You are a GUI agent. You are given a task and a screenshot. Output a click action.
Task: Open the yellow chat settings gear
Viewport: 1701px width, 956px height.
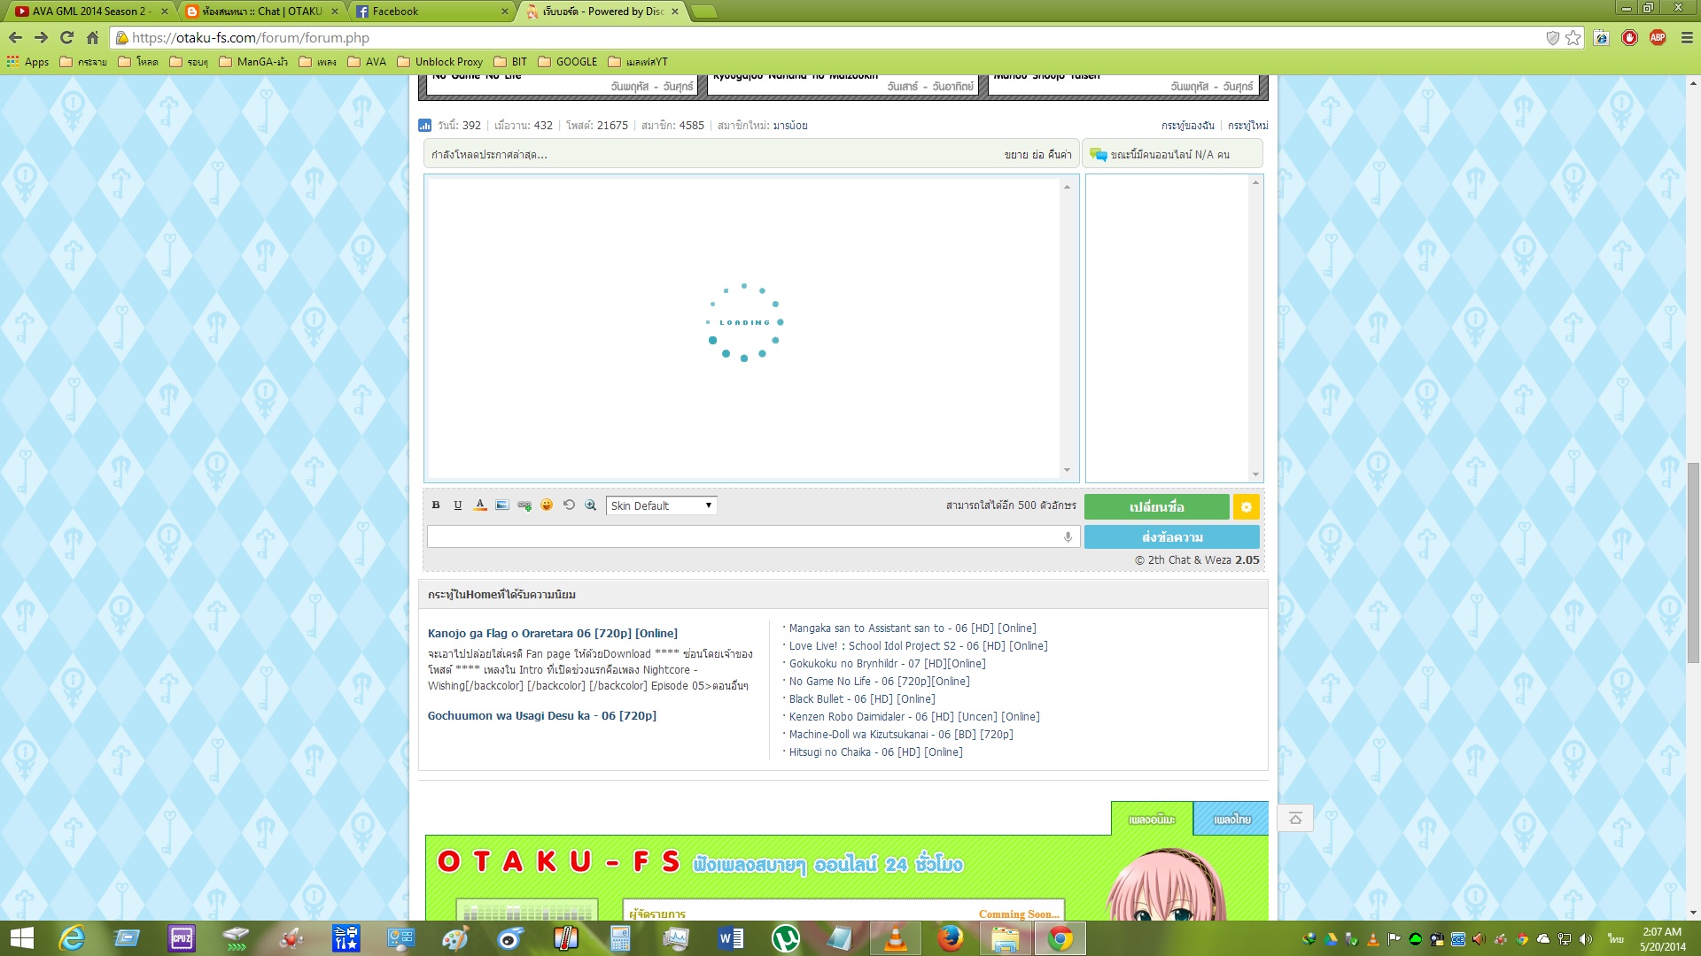[x=1246, y=507]
